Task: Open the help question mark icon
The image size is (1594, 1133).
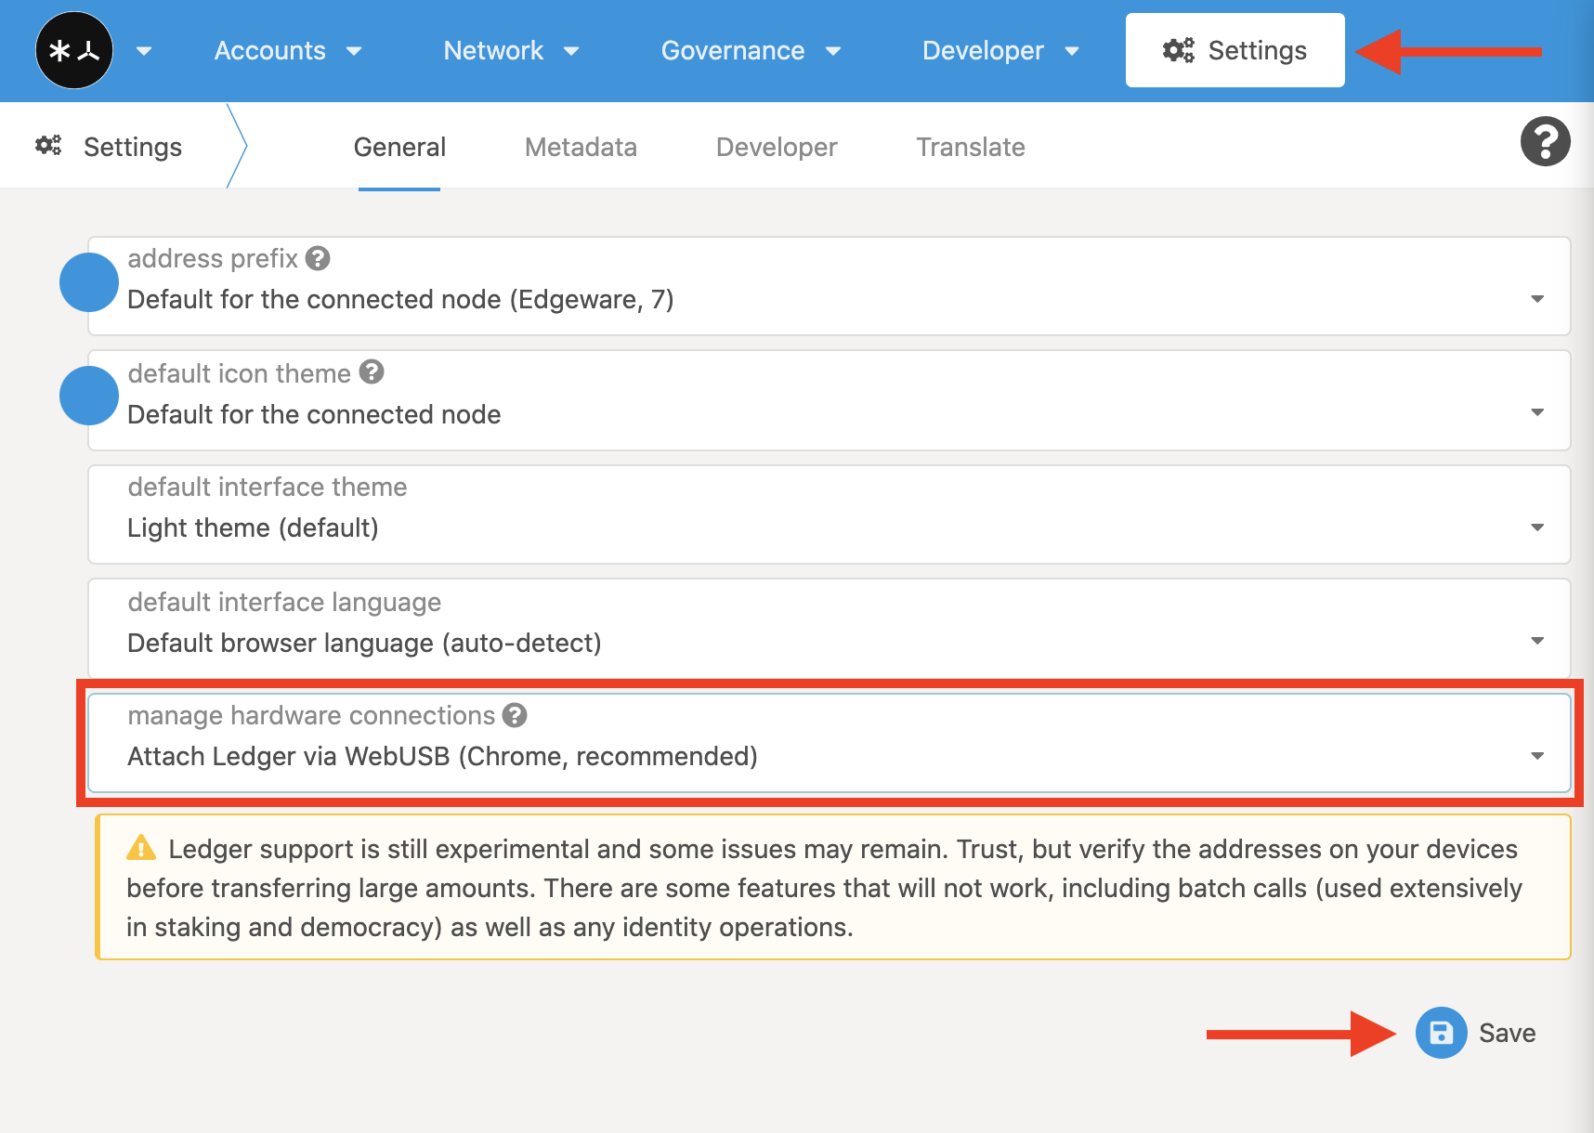Action: (1545, 142)
